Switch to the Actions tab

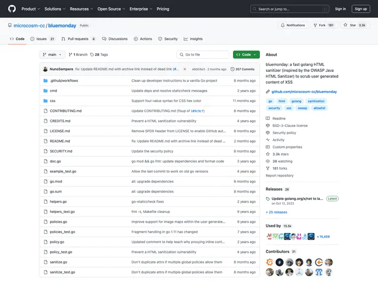click(x=143, y=39)
